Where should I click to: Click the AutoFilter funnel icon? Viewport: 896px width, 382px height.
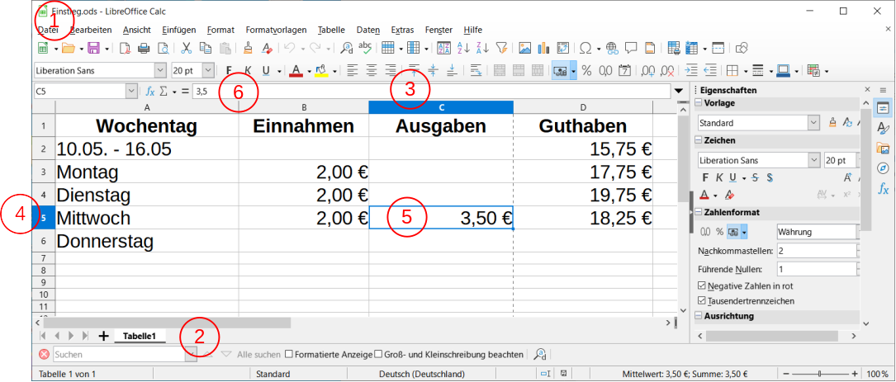(x=501, y=48)
